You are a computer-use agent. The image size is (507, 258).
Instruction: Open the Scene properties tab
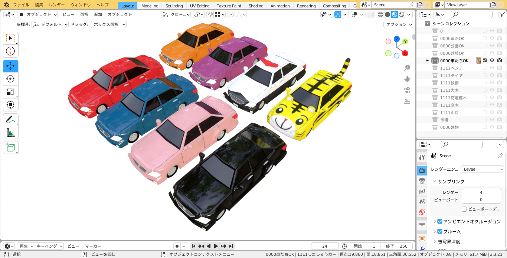(x=422, y=202)
